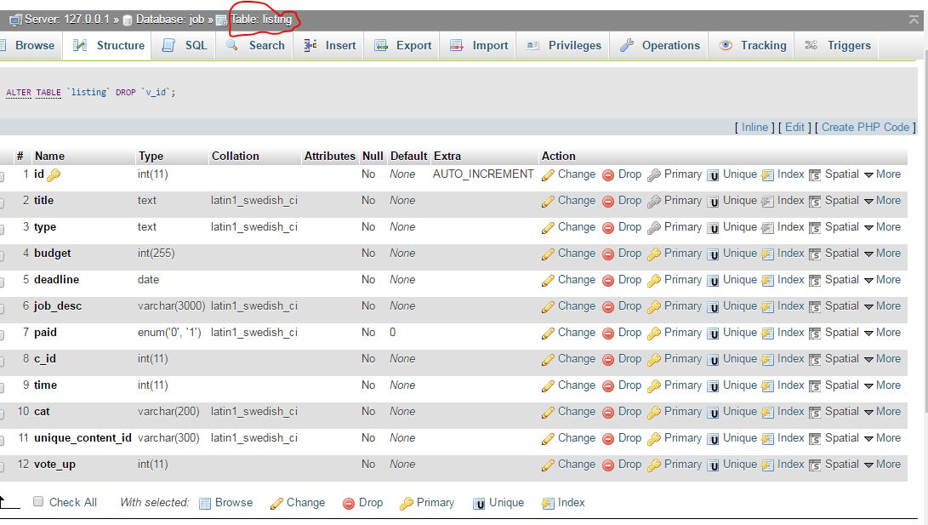Click the Primary key icon for deadline row
The image size is (928, 525).
(654, 281)
